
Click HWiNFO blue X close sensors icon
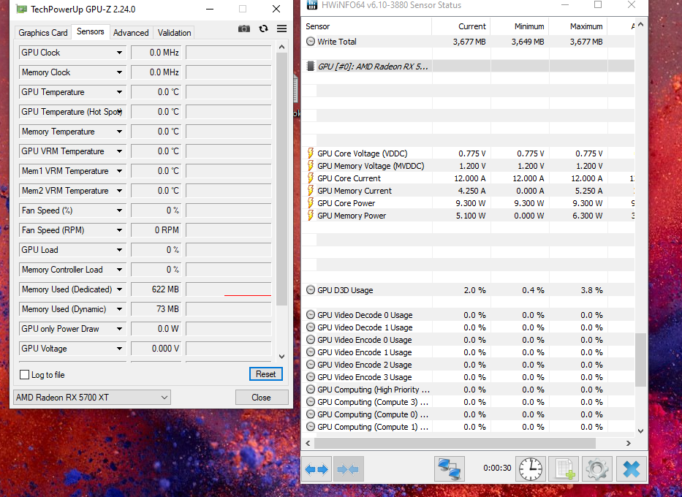click(x=631, y=468)
